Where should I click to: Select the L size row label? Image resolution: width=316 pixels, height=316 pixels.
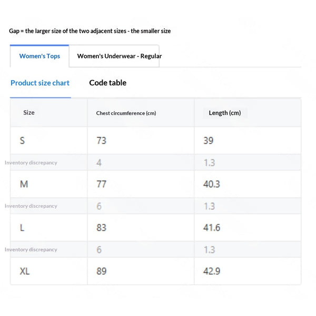pos(22,228)
